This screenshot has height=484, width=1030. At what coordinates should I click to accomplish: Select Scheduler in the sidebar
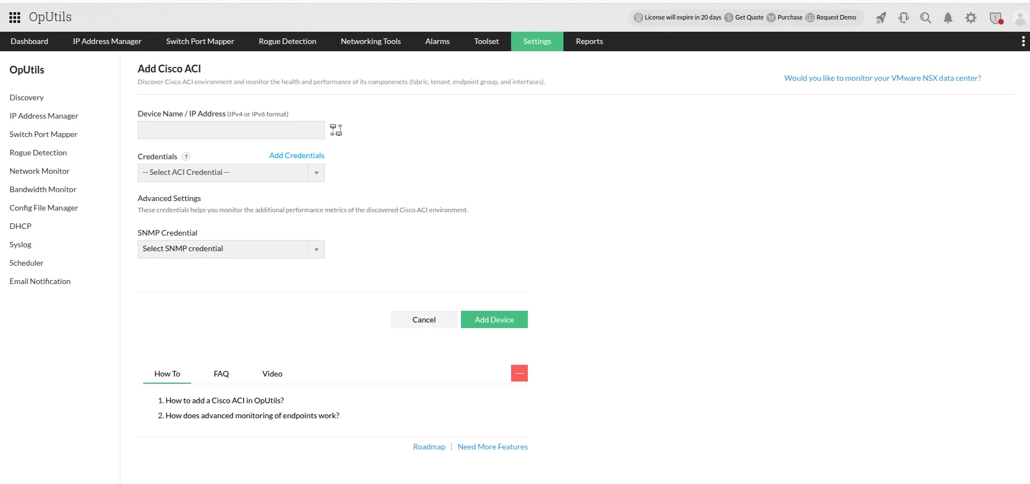pos(26,263)
